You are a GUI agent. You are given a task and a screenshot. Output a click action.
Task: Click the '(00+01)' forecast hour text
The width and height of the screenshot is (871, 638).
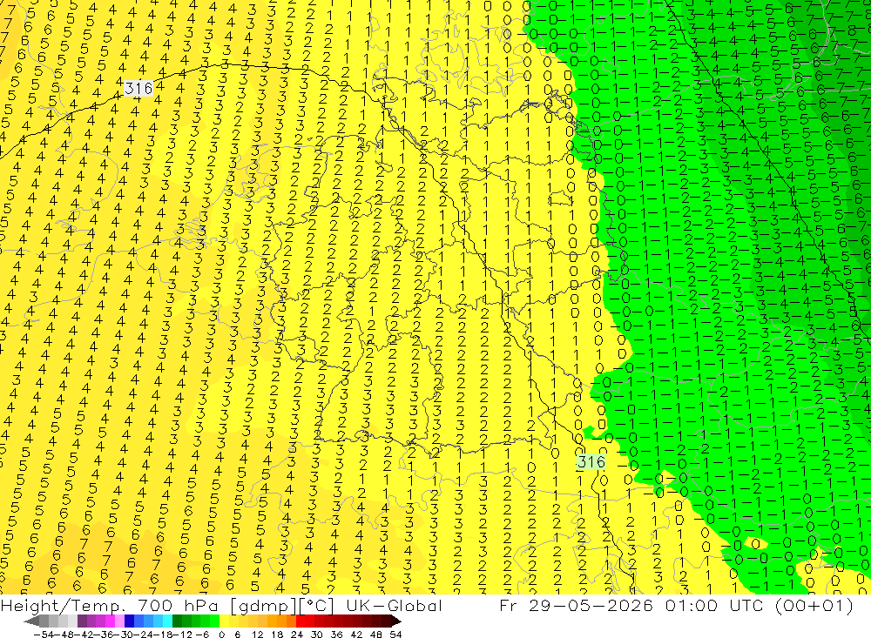(x=814, y=605)
